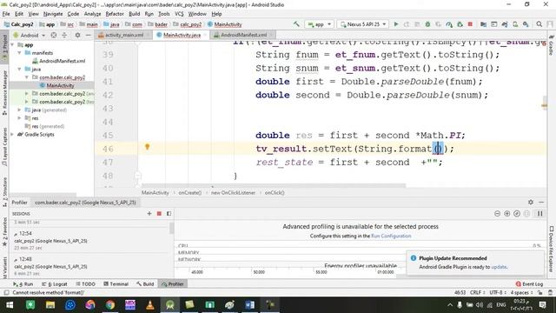Start debugging with the green bug icon
The width and height of the screenshot is (556, 313).
(x=427, y=24)
